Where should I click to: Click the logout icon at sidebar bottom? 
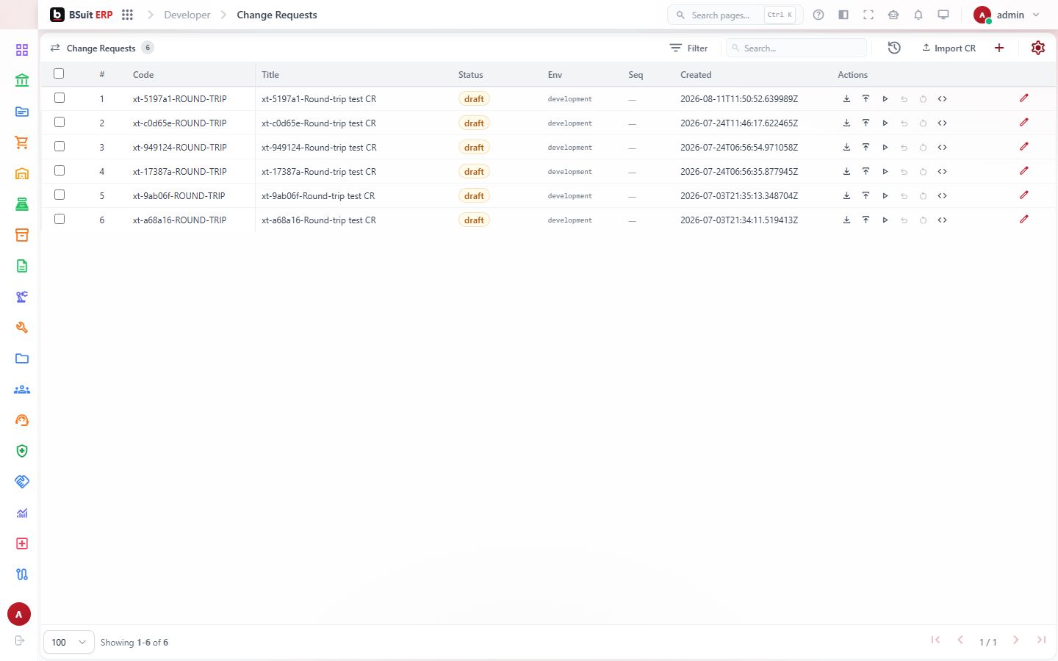click(20, 640)
